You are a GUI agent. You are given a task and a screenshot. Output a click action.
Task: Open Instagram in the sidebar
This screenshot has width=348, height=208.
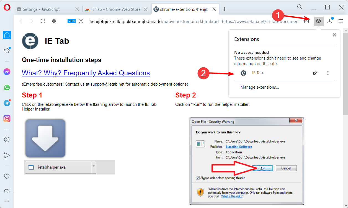coord(7,119)
